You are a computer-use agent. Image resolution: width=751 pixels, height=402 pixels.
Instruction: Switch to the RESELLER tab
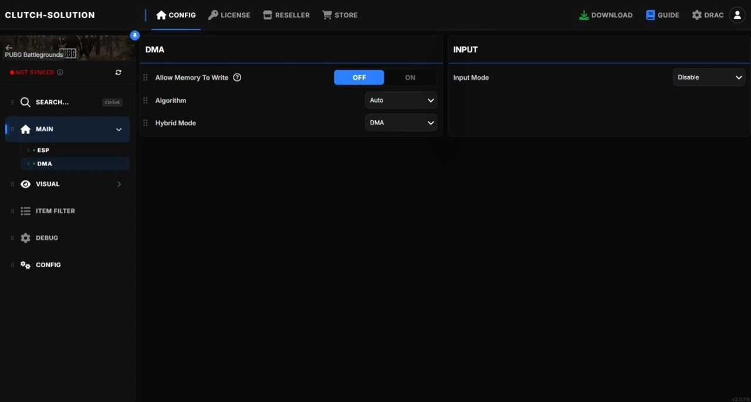pyautogui.click(x=286, y=15)
